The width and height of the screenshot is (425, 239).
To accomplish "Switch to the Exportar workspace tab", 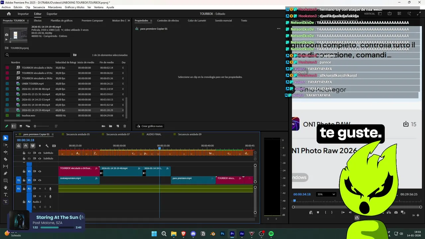I will [52, 14].
